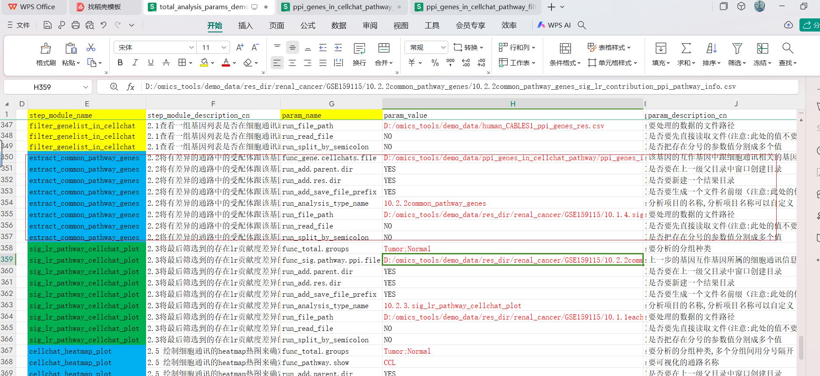Viewport: 820px width, 376px height.
Task: Open the 数据 ribbon tab
Action: (338, 25)
